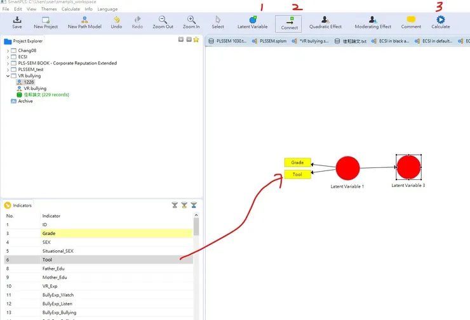
Task: Collapse the VR bullying project
Action: click(8, 76)
